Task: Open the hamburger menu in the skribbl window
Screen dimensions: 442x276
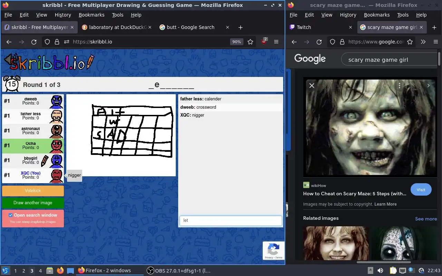Action: click(276, 42)
